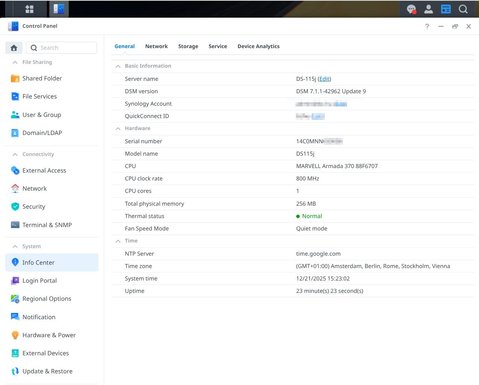Open the External Devices icon
Image resolution: width=479 pixels, height=385 pixels.
coord(15,353)
